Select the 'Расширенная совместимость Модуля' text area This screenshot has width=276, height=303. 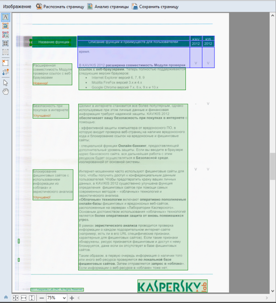click(x=52, y=74)
